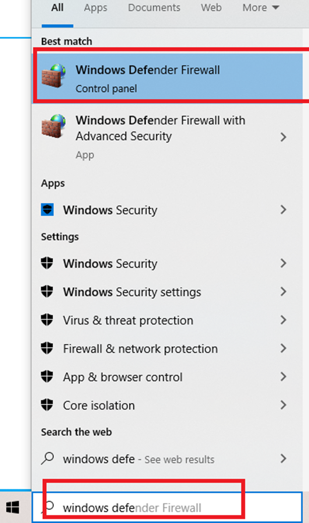Switch to the Documents tab
The height and width of the screenshot is (523, 309).
(x=154, y=8)
